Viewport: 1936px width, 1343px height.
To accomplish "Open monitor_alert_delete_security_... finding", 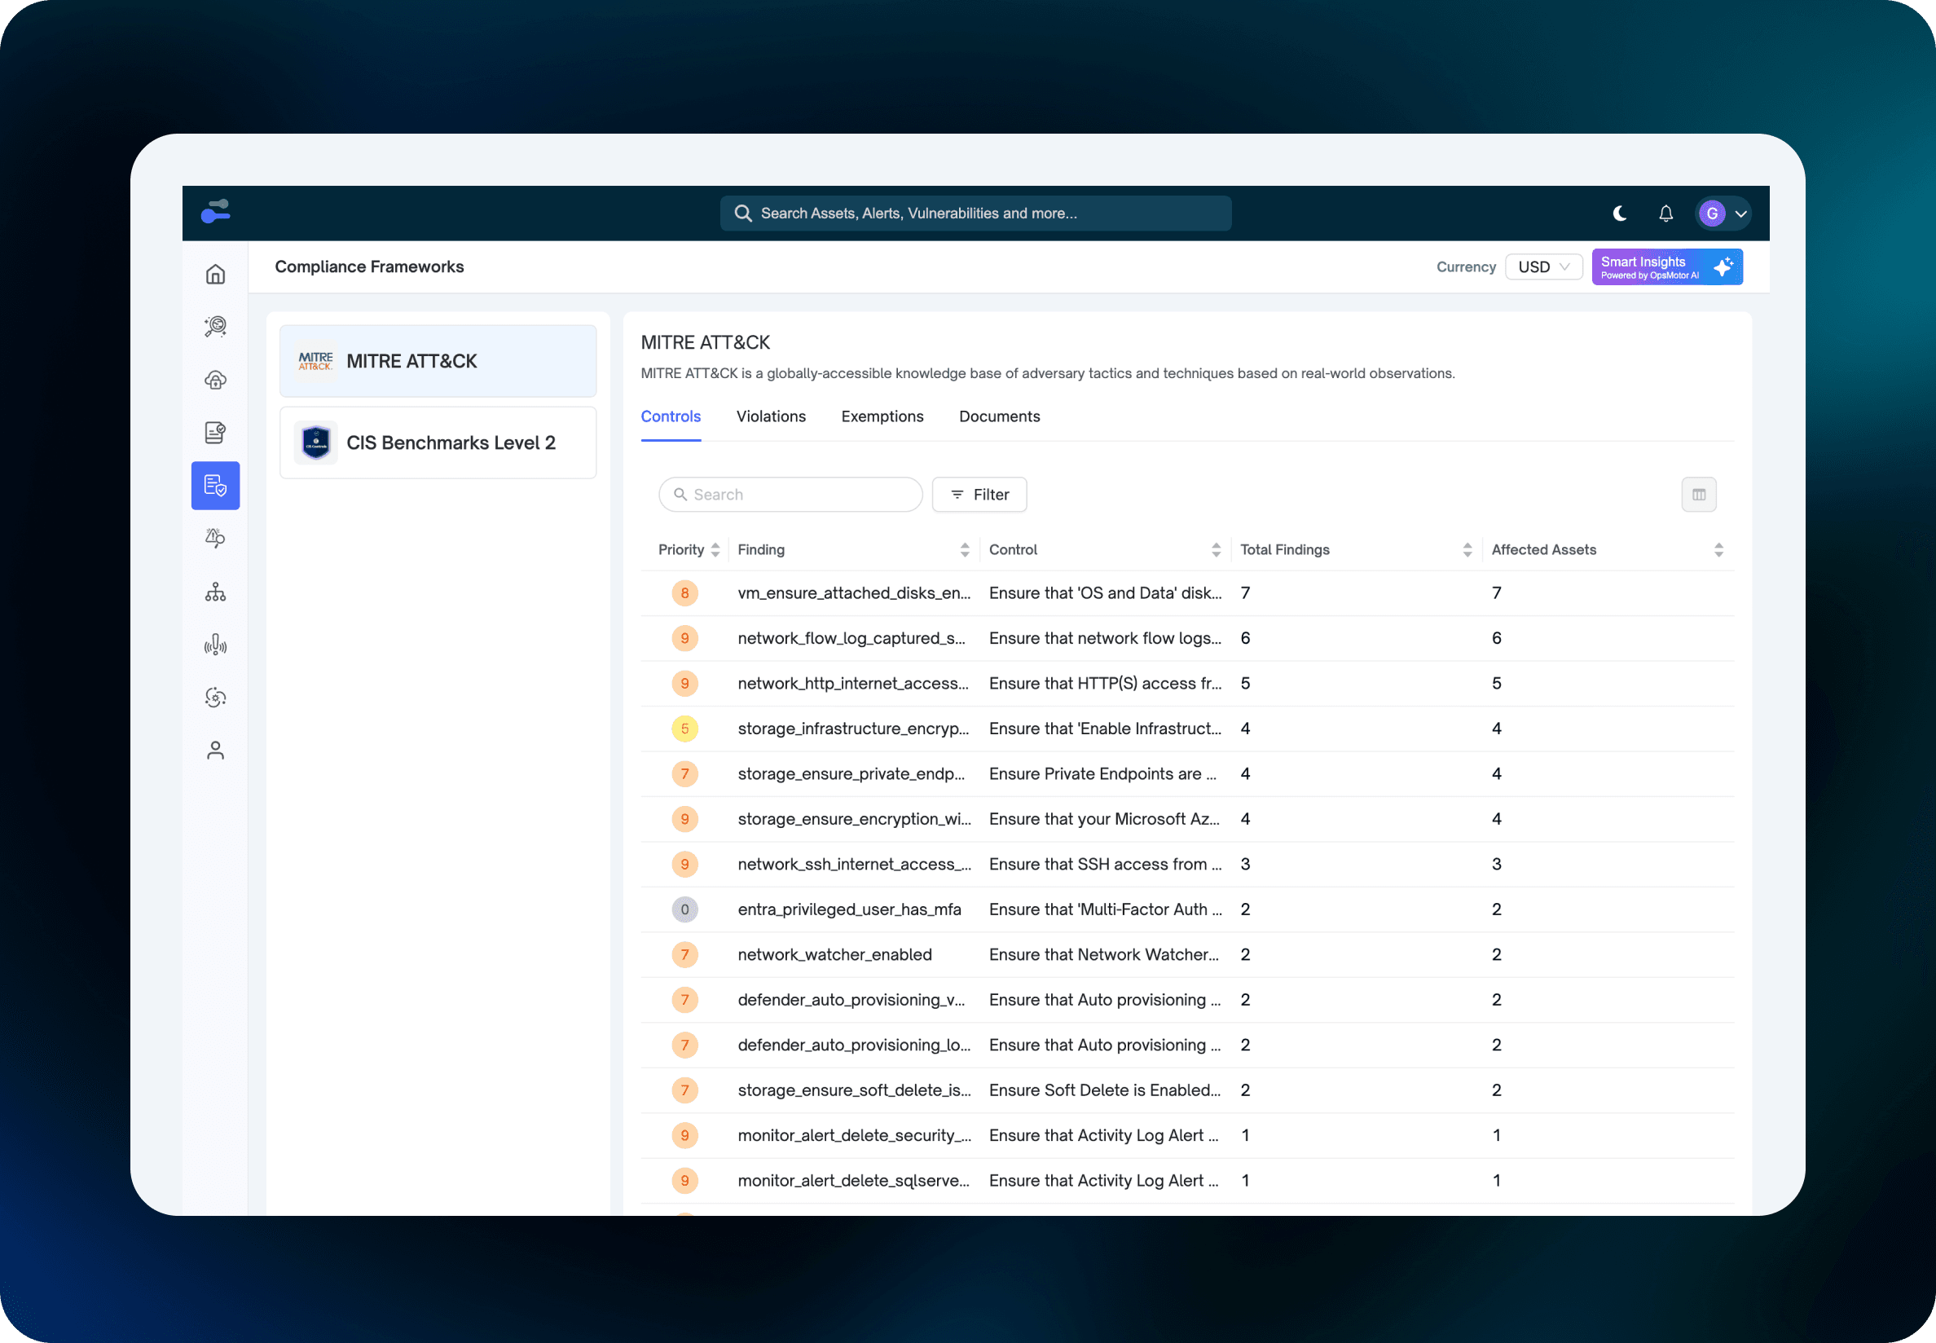I will click(853, 1136).
